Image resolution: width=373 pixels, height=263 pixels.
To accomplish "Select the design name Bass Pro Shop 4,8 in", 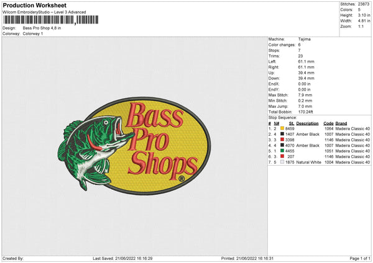I will [x=42, y=28].
